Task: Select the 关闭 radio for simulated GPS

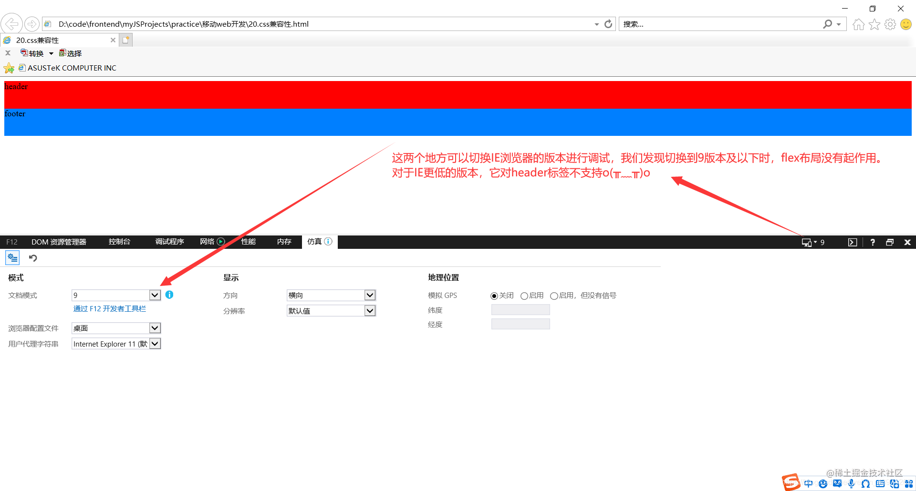Action: tap(494, 296)
